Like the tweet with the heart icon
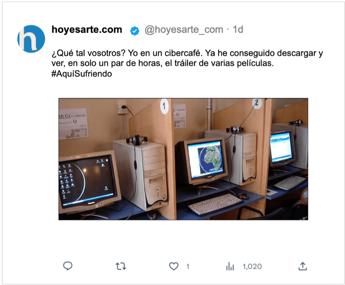 click(x=173, y=266)
